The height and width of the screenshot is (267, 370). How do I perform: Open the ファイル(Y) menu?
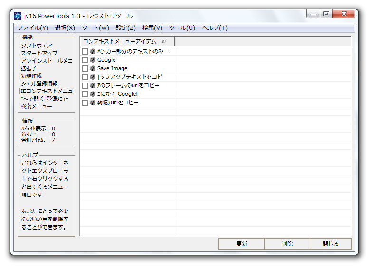[33, 28]
